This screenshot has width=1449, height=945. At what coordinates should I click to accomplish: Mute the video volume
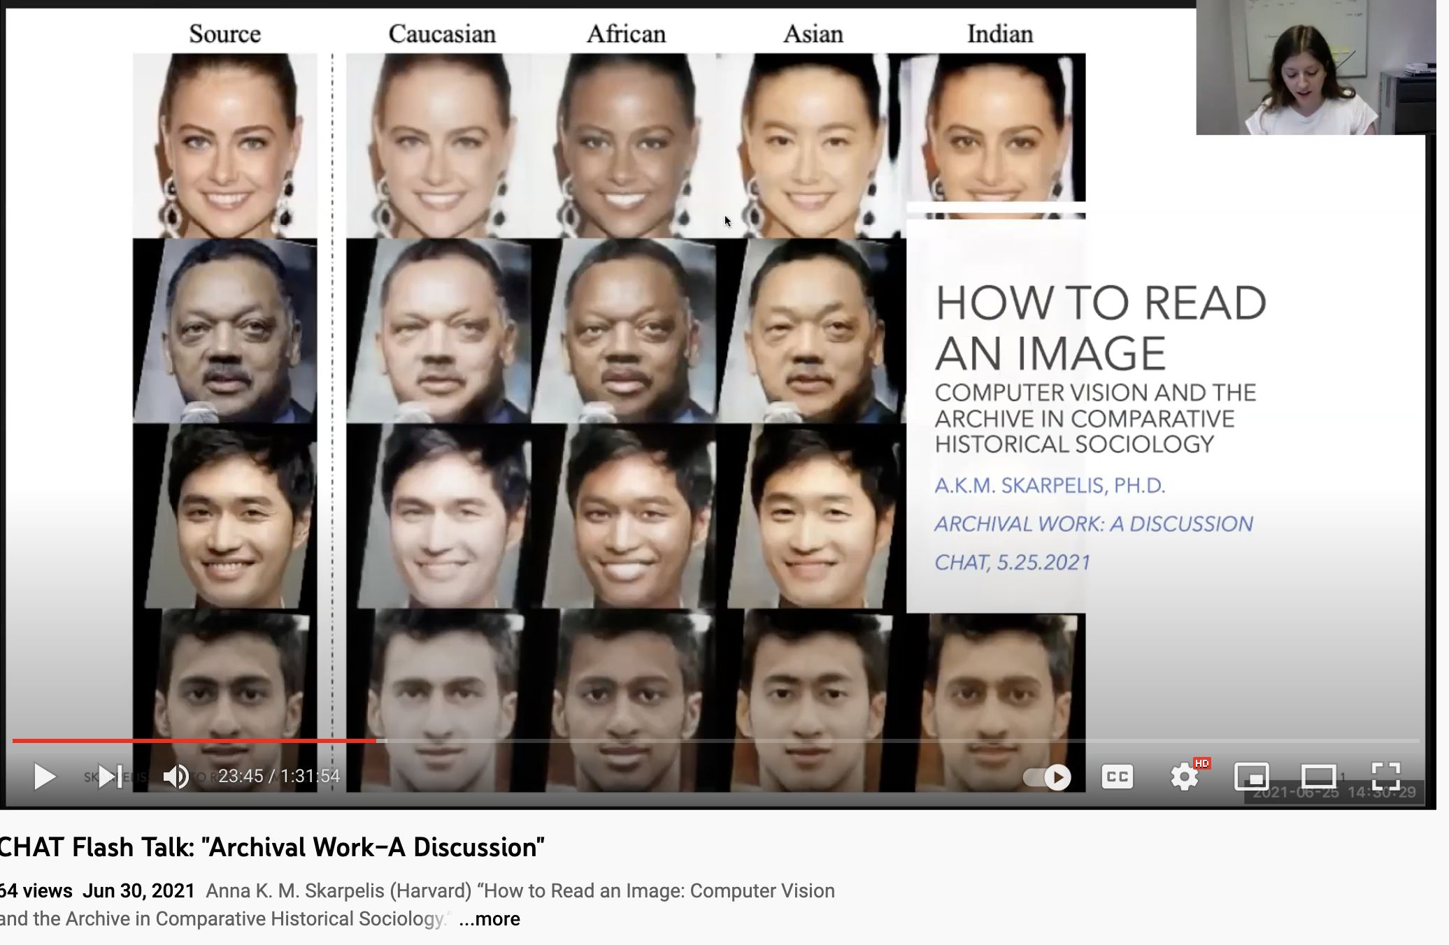176,777
